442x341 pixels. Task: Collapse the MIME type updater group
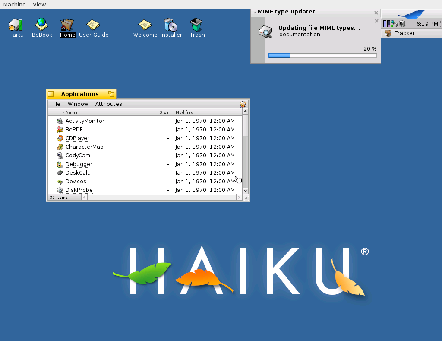point(255,12)
